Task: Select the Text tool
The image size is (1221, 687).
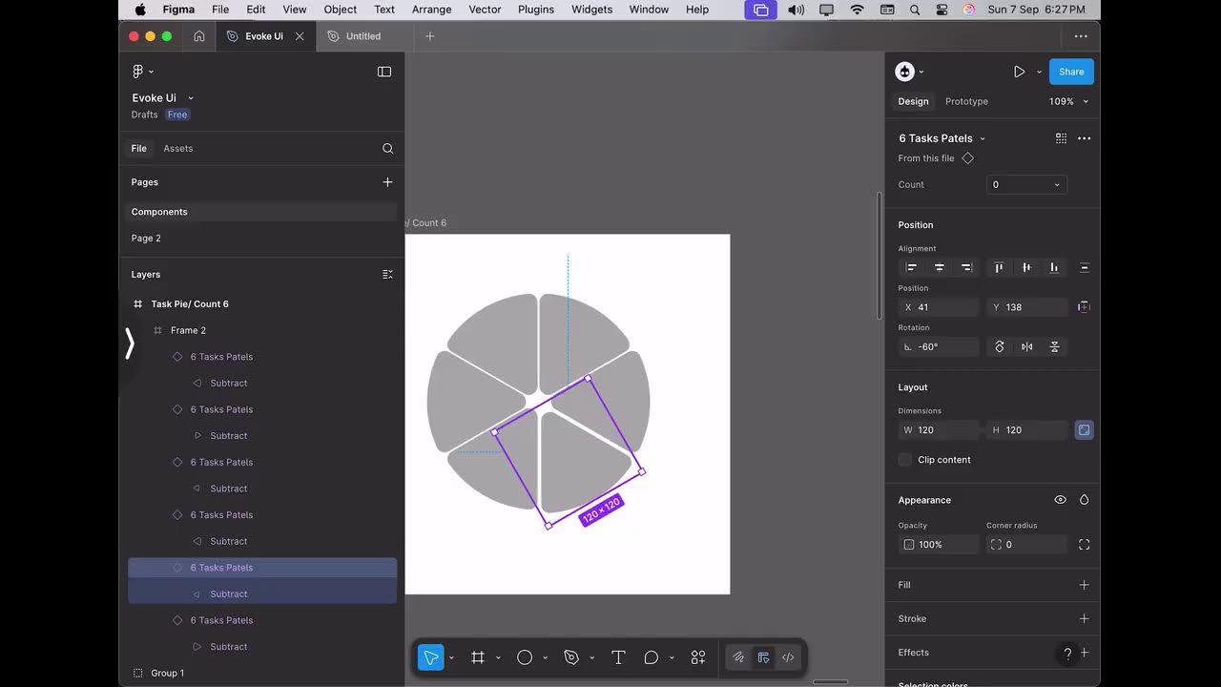Action: click(x=618, y=657)
